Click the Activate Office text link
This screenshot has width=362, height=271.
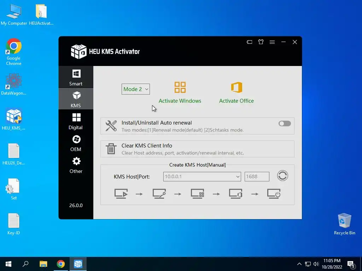[x=237, y=101]
